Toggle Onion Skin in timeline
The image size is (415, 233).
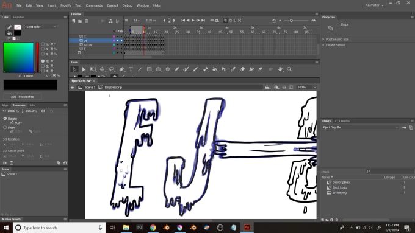[225, 20]
